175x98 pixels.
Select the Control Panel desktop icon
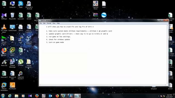(x=12, y=28)
